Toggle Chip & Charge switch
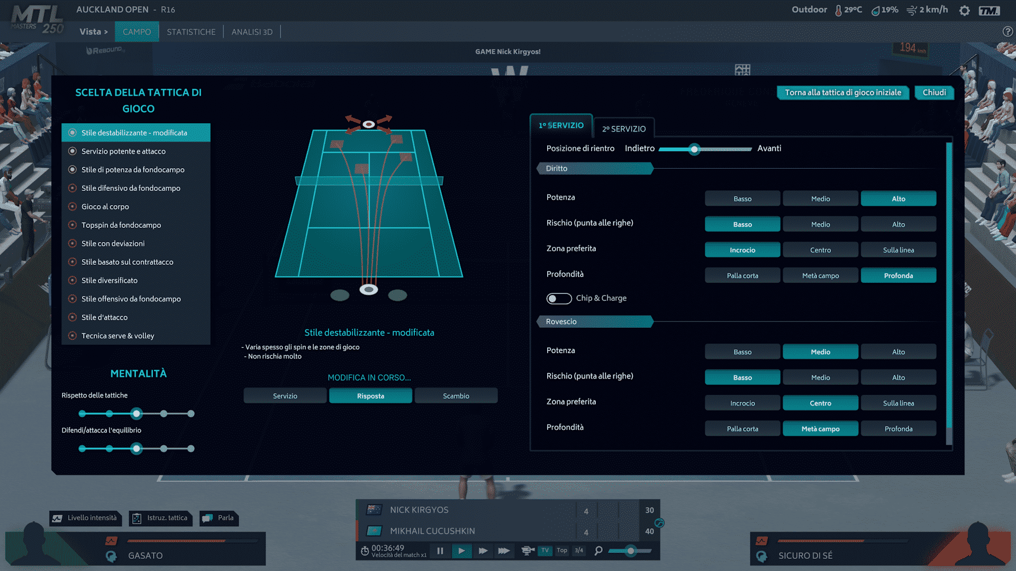This screenshot has width=1016, height=571. point(558,298)
